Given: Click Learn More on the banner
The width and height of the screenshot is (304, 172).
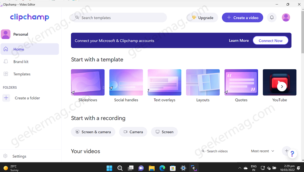Looking at the screenshot, I should pyautogui.click(x=239, y=41).
